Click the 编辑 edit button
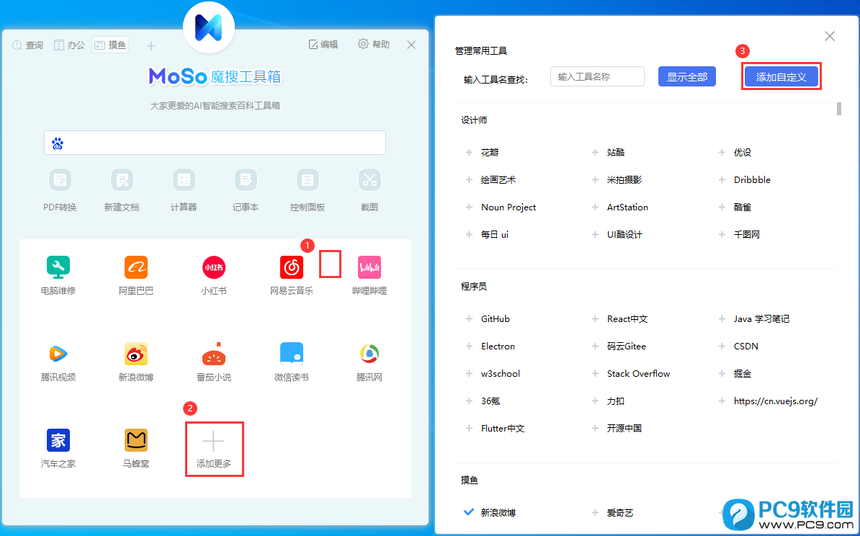The image size is (860, 536). (x=323, y=45)
